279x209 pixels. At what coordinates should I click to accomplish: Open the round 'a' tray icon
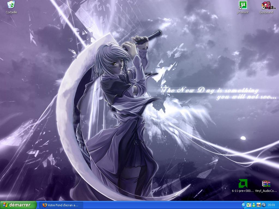coord(264,205)
